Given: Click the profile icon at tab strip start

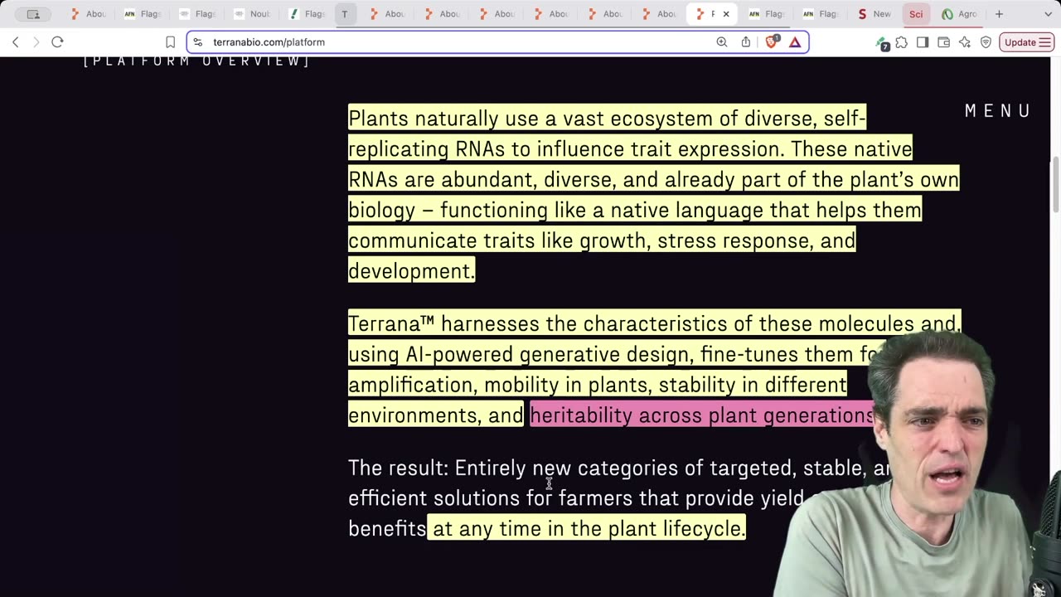Looking at the screenshot, I should tap(33, 14).
